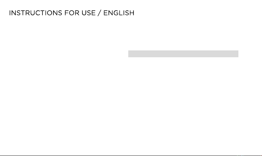Click the gray rectangular bar
The height and width of the screenshot is (156, 262).
pos(183,54)
